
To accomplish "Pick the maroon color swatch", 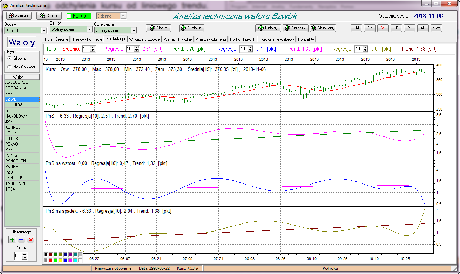I will tap(51, 255).
